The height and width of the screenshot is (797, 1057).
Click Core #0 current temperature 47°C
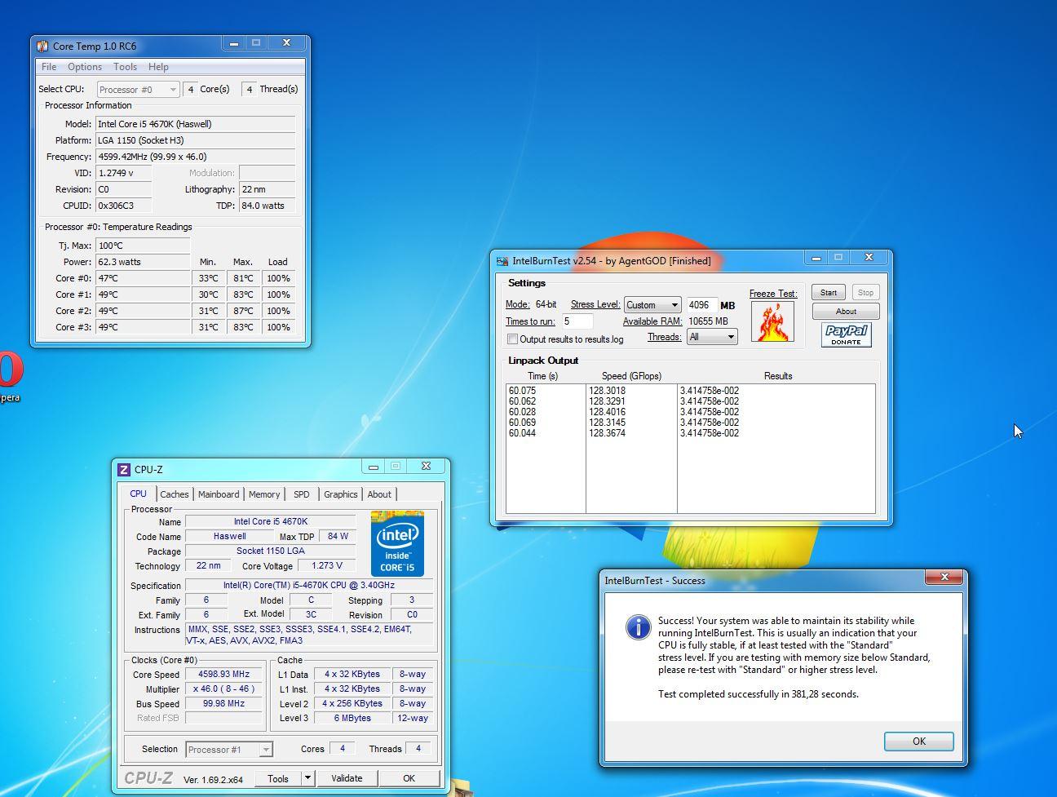point(143,278)
